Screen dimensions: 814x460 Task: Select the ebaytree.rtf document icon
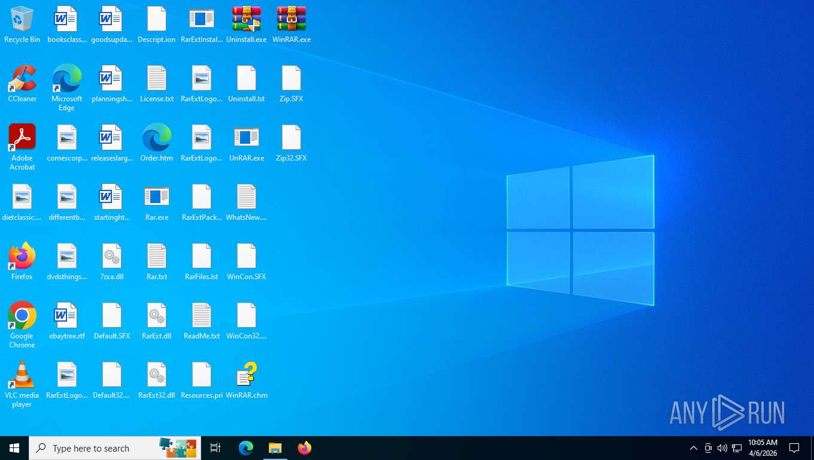(x=67, y=322)
